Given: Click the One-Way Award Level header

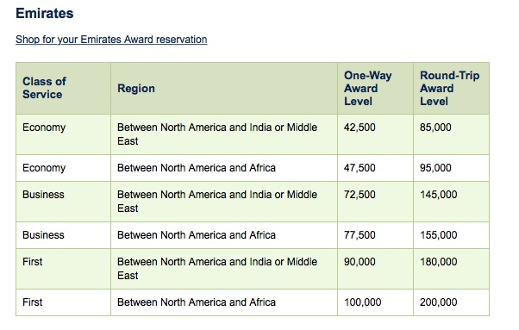Looking at the screenshot, I should (x=368, y=88).
